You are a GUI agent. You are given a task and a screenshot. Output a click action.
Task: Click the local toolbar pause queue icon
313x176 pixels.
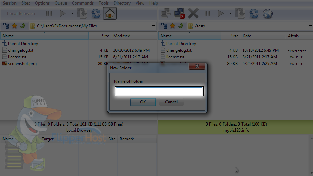point(49,14)
